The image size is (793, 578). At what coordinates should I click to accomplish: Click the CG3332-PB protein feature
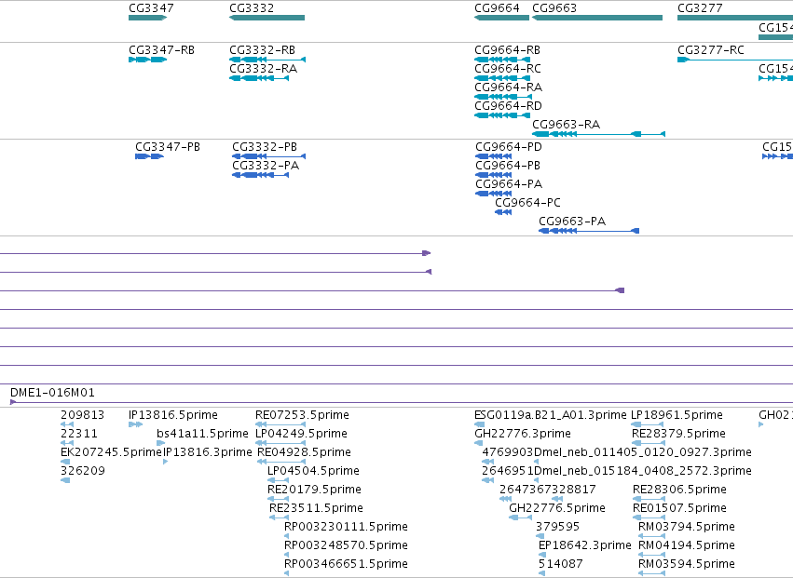pyautogui.click(x=269, y=156)
